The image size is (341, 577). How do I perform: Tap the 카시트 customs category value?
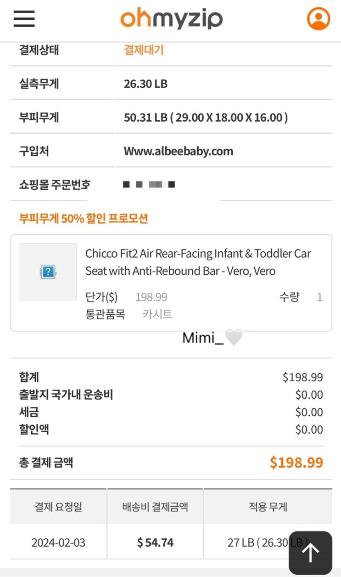(157, 314)
